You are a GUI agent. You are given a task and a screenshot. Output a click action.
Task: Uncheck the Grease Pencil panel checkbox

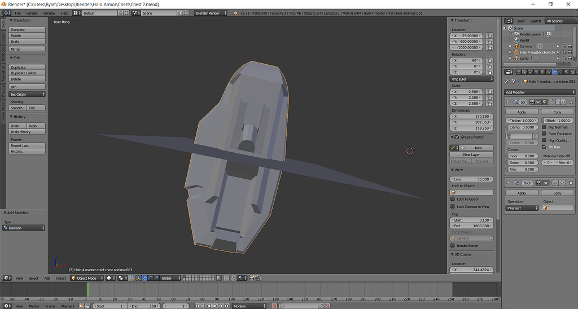pos(457,137)
